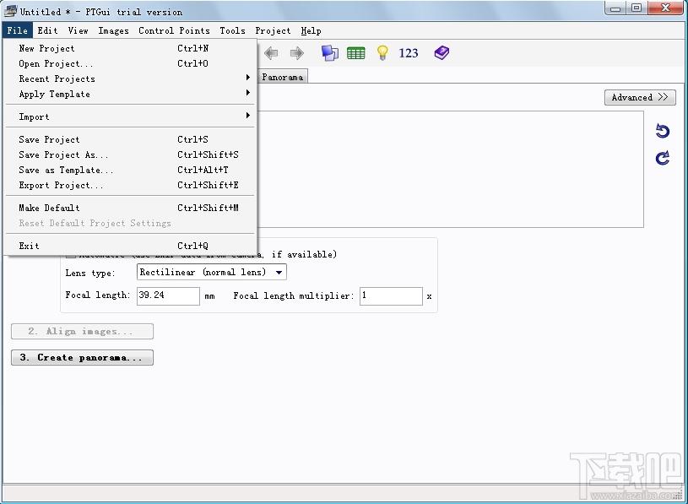Minimize the PTGui window
This screenshot has width=688, height=504.
(615, 8)
